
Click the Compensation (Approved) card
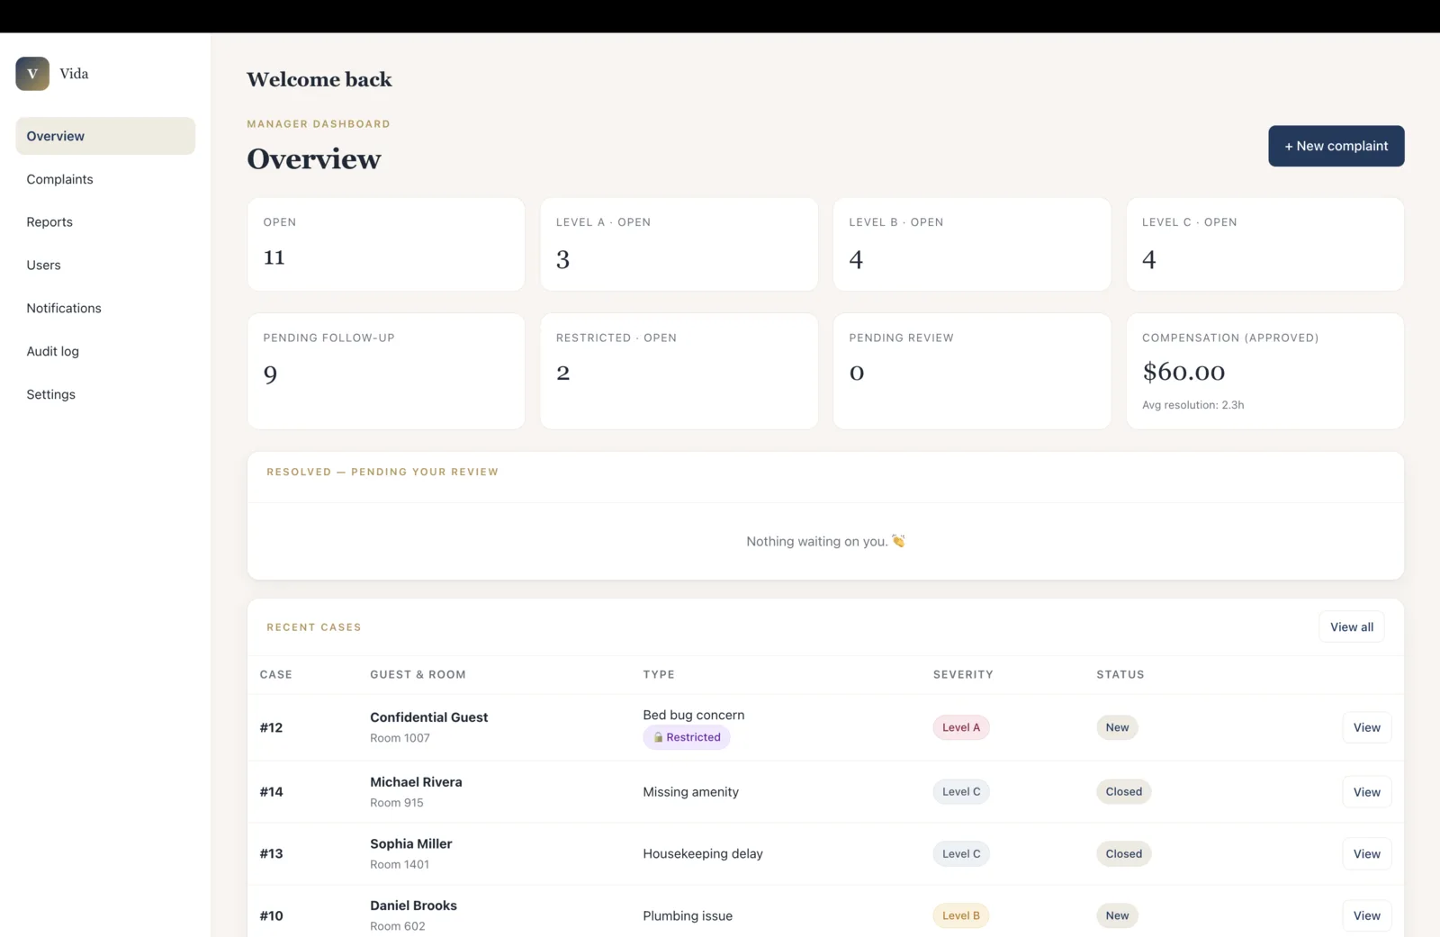pos(1264,371)
